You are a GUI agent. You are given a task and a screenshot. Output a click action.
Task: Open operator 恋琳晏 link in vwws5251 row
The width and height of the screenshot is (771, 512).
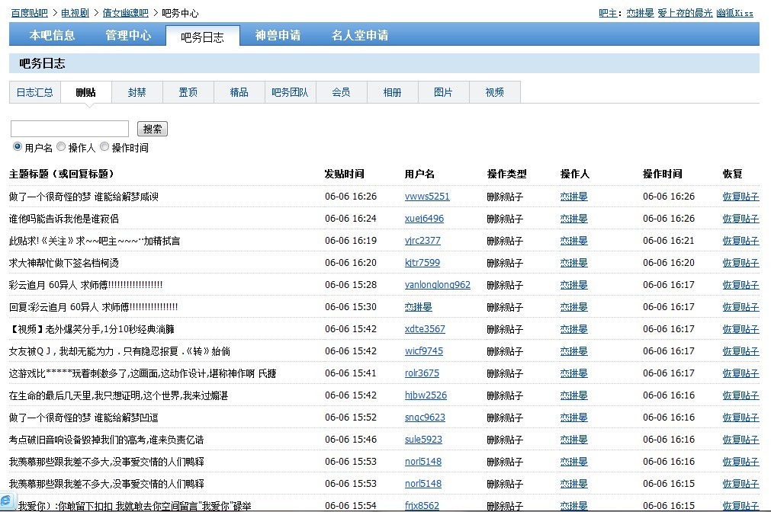(x=573, y=197)
